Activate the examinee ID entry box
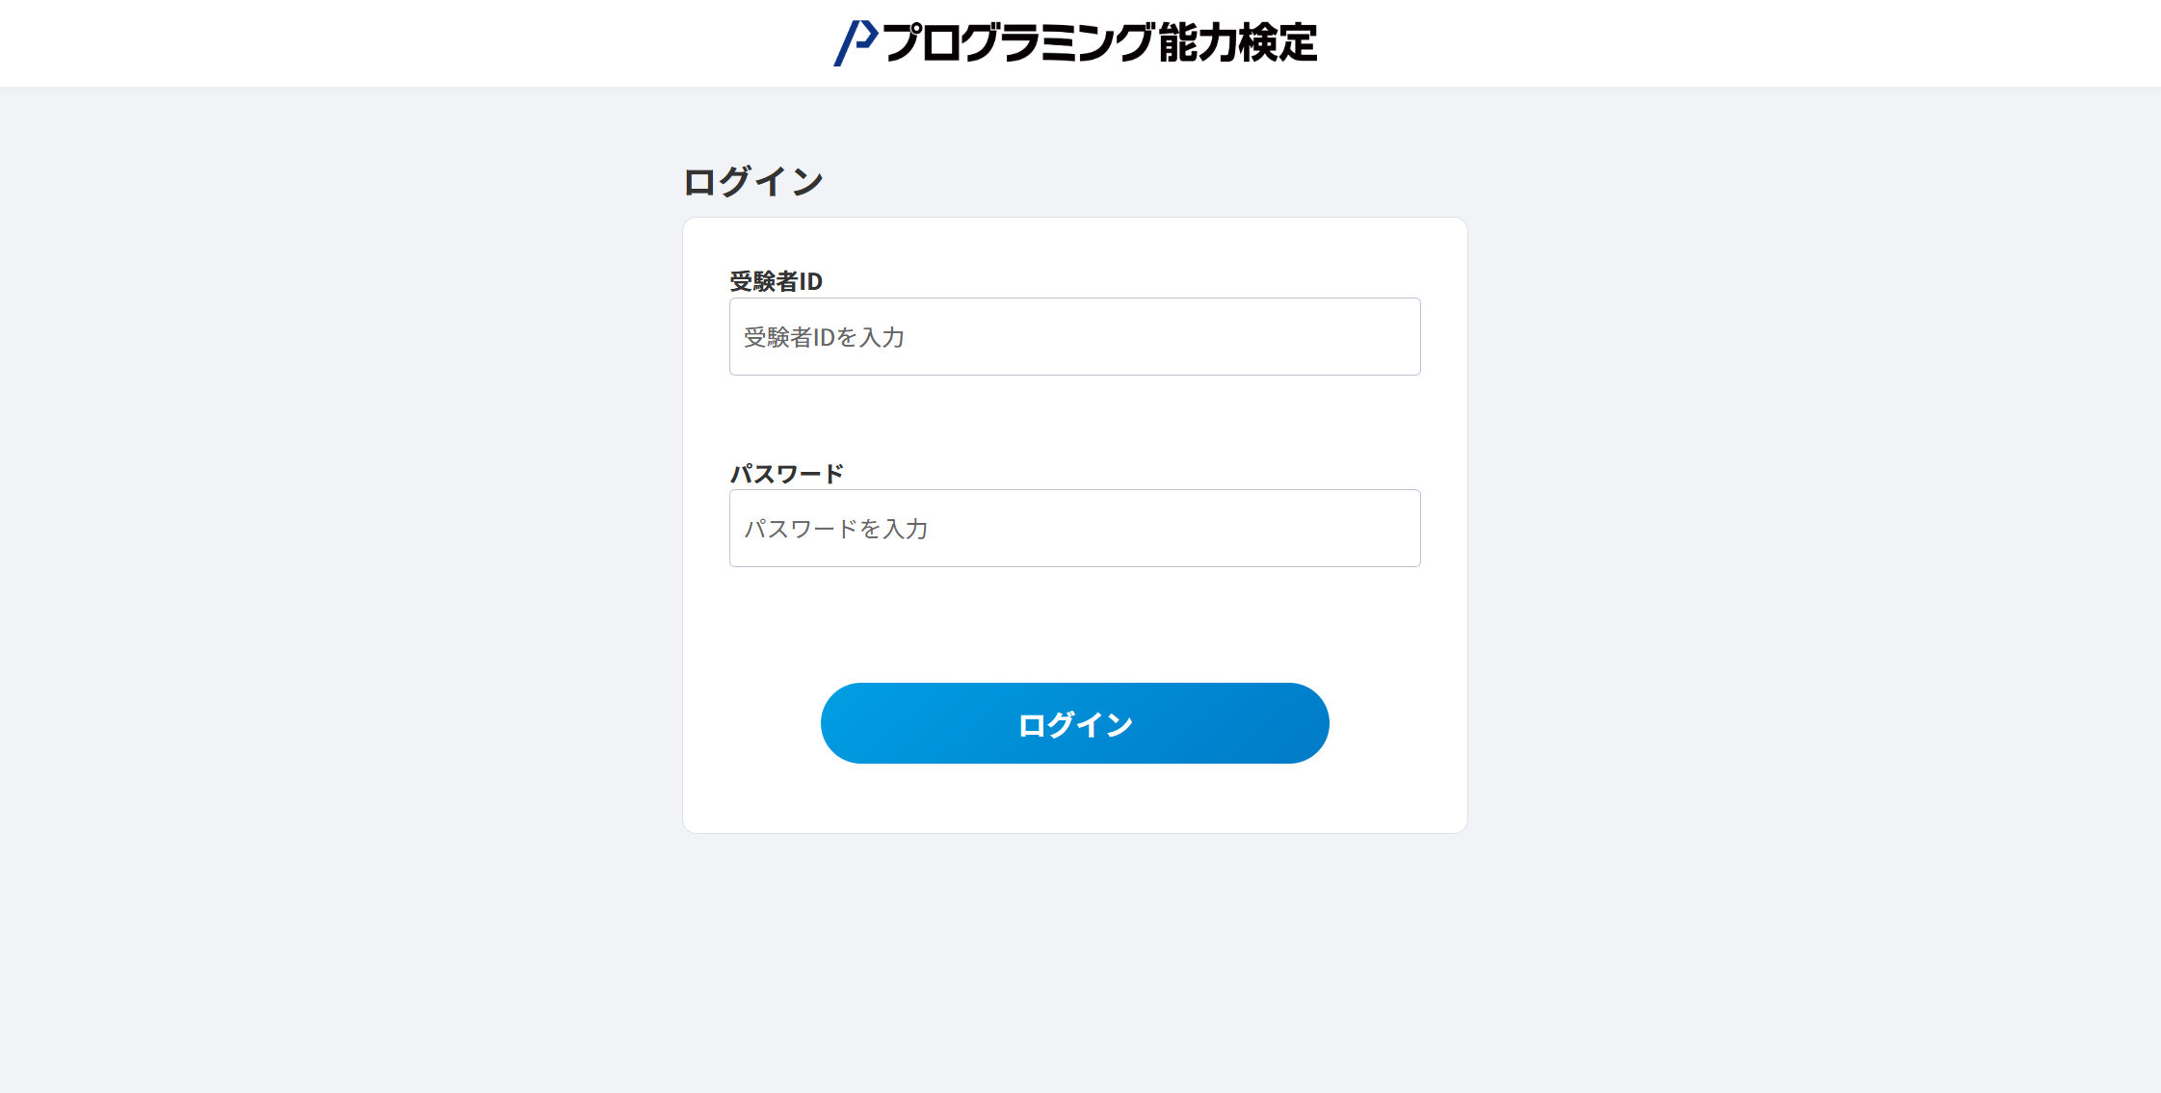Viewport: 2161px width, 1093px height. point(1074,336)
